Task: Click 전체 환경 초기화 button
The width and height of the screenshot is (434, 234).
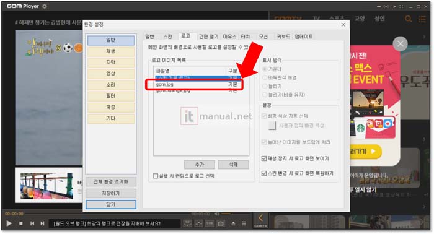Action: tap(111, 182)
